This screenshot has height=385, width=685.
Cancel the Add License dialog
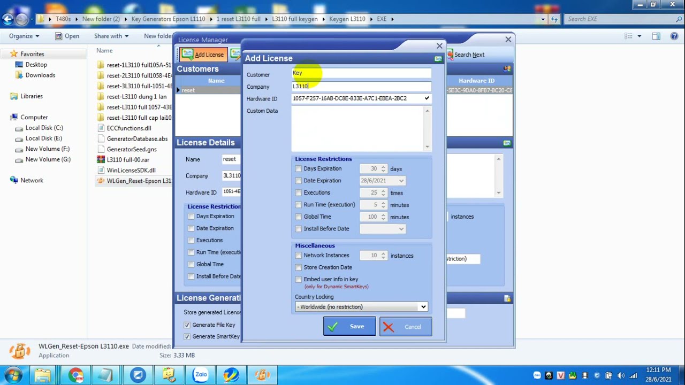(x=406, y=327)
